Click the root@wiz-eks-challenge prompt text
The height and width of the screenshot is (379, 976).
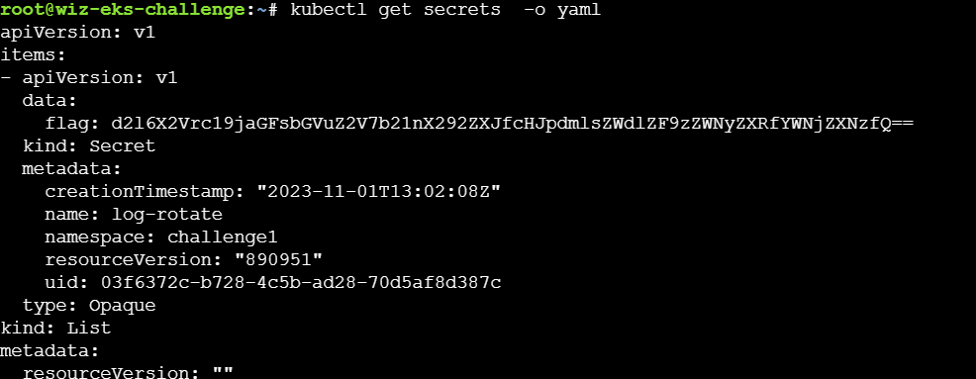pyautogui.click(x=129, y=9)
